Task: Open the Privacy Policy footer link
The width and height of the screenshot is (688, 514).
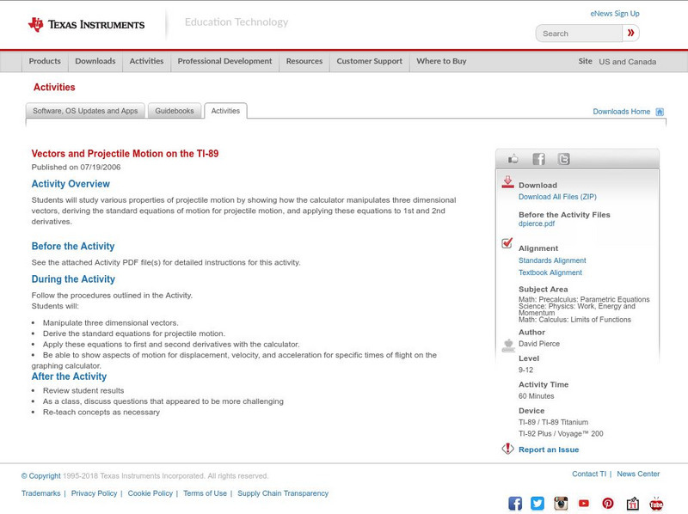Action: click(94, 493)
